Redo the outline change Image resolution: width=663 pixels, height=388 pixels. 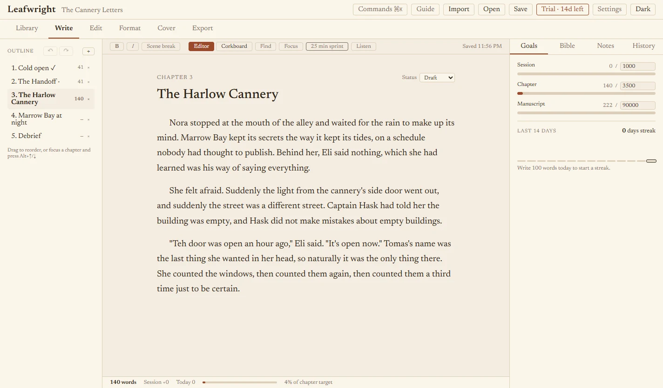pos(66,51)
